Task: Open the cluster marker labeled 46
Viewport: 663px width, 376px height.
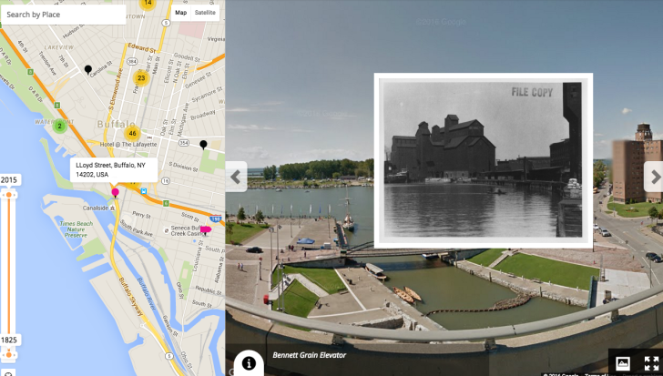Action: click(x=132, y=133)
